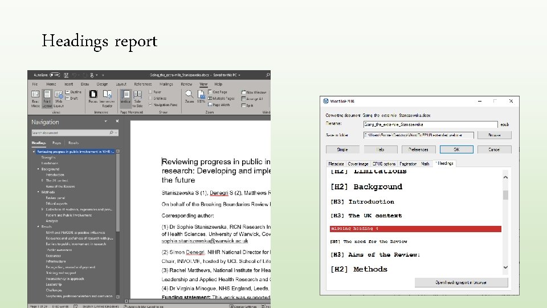
Task: Enable the Ruler checkbox
Action: pos(150,92)
